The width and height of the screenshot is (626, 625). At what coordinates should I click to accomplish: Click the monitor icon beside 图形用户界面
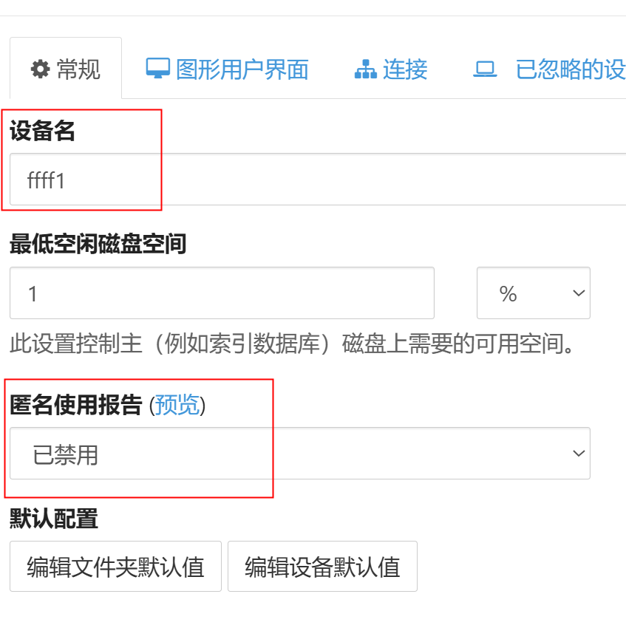point(157,69)
